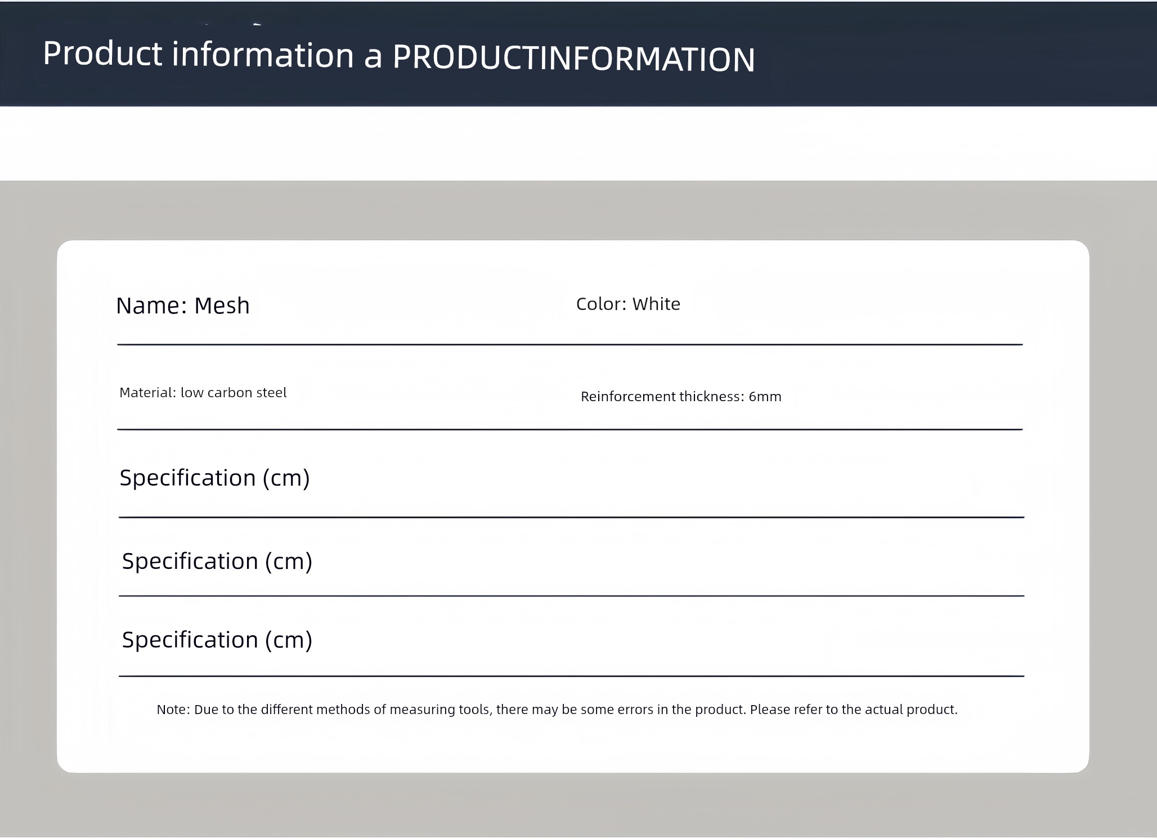Click the word 'White' in Color field
Screen dimensions: 1157x839
pos(656,304)
